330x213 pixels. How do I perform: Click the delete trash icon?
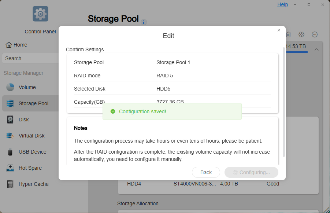(x=288, y=34)
